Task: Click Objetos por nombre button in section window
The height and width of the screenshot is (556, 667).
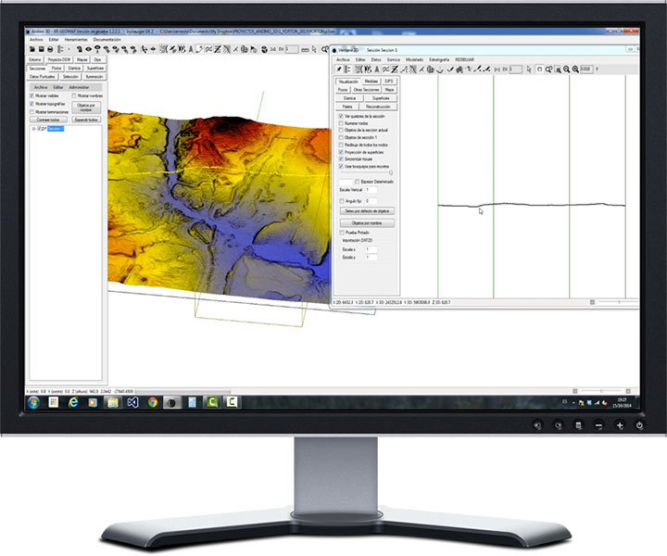Action: (x=367, y=223)
